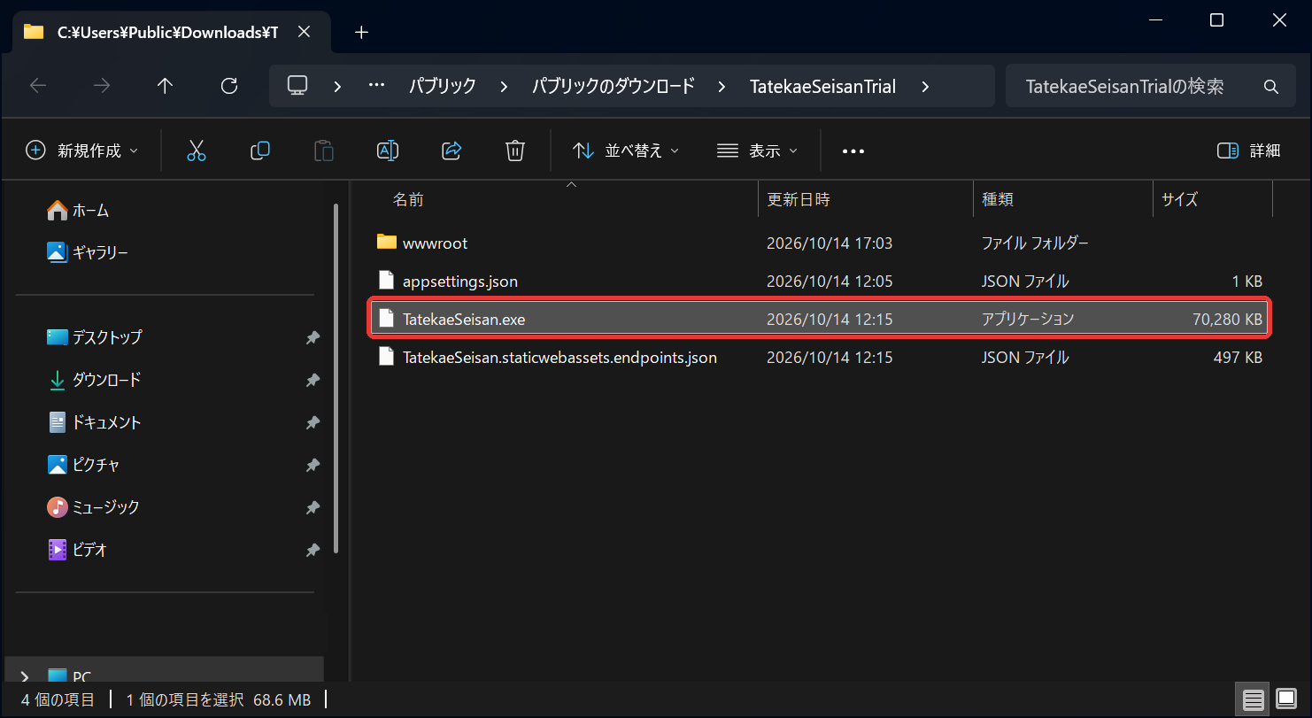Viewport: 1312px width, 718px height.
Task: Select the wwwroot folder
Action: (x=819, y=243)
